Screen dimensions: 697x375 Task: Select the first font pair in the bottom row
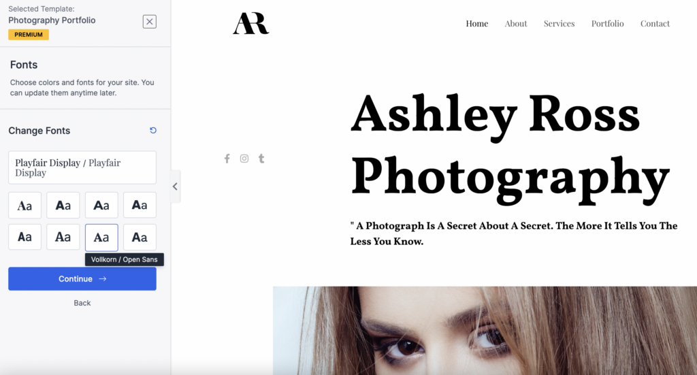pyautogui.click(x=25, y=238)
